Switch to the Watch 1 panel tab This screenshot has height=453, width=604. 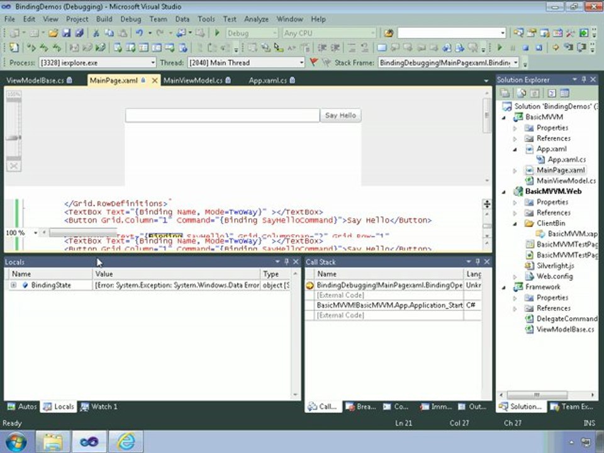point(99,406)
